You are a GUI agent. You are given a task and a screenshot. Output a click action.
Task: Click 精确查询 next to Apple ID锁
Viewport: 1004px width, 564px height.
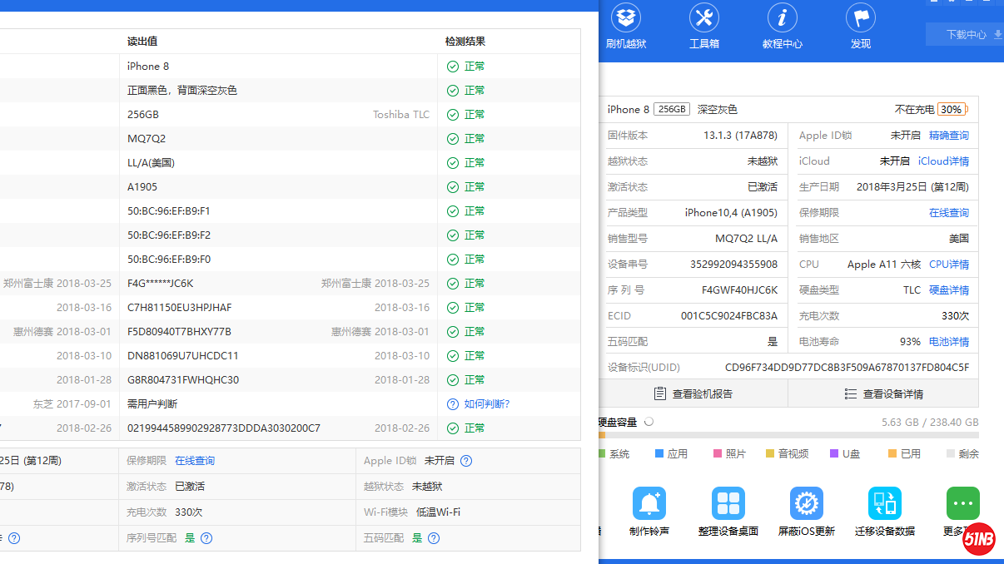[x=948, y=136]
